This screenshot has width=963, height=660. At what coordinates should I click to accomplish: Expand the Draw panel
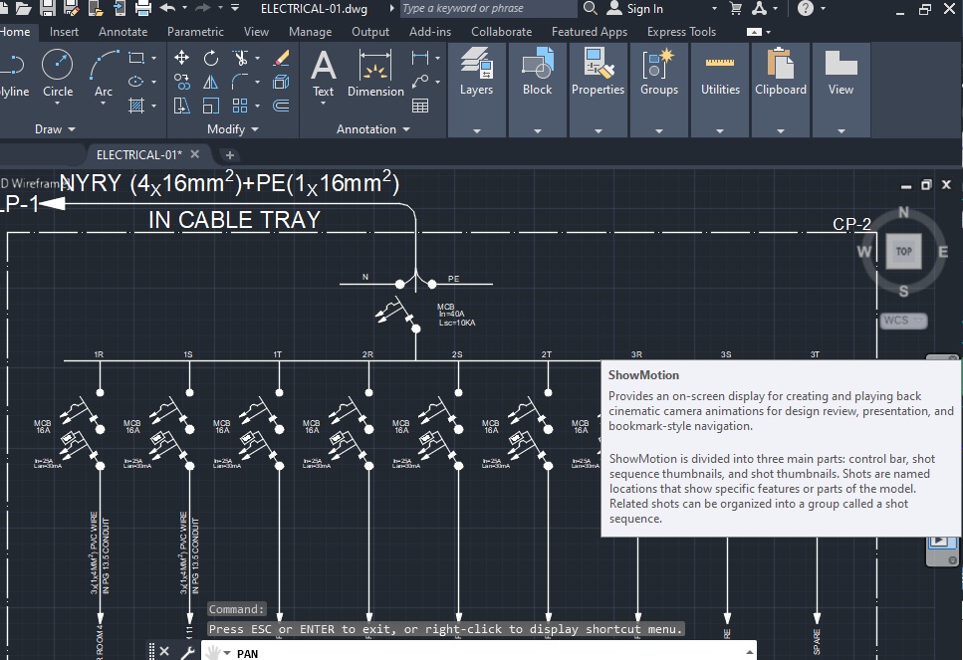[55, 129]
